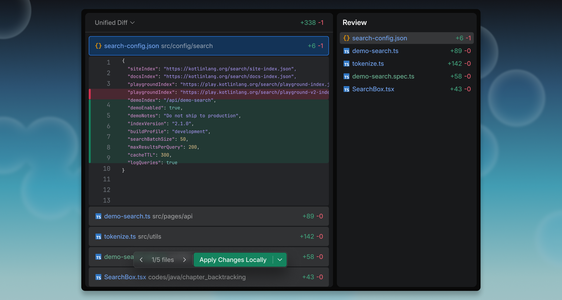
Task: Select demo-search.ts in the Review list
Action: (375, 51)
